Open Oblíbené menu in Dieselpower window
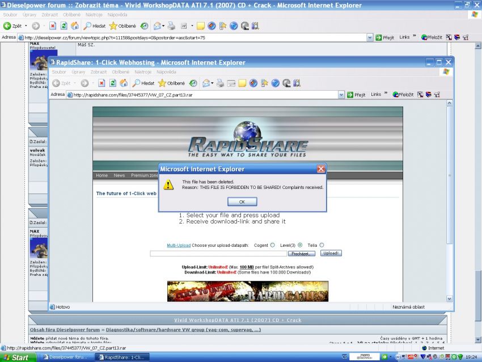Viewport: 482px width, 362px height. click(71, 14)
